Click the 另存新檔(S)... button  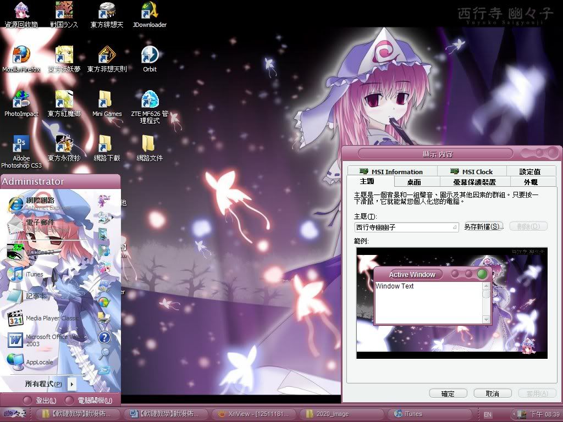(x=483, y=226)
